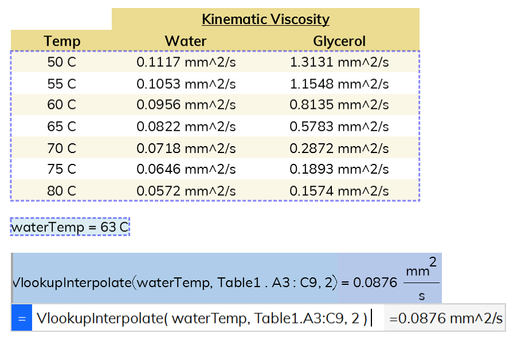Viewport: 517px width, 345px height.
Task: Click the blue equals sign icon
Action: (22, 318)
